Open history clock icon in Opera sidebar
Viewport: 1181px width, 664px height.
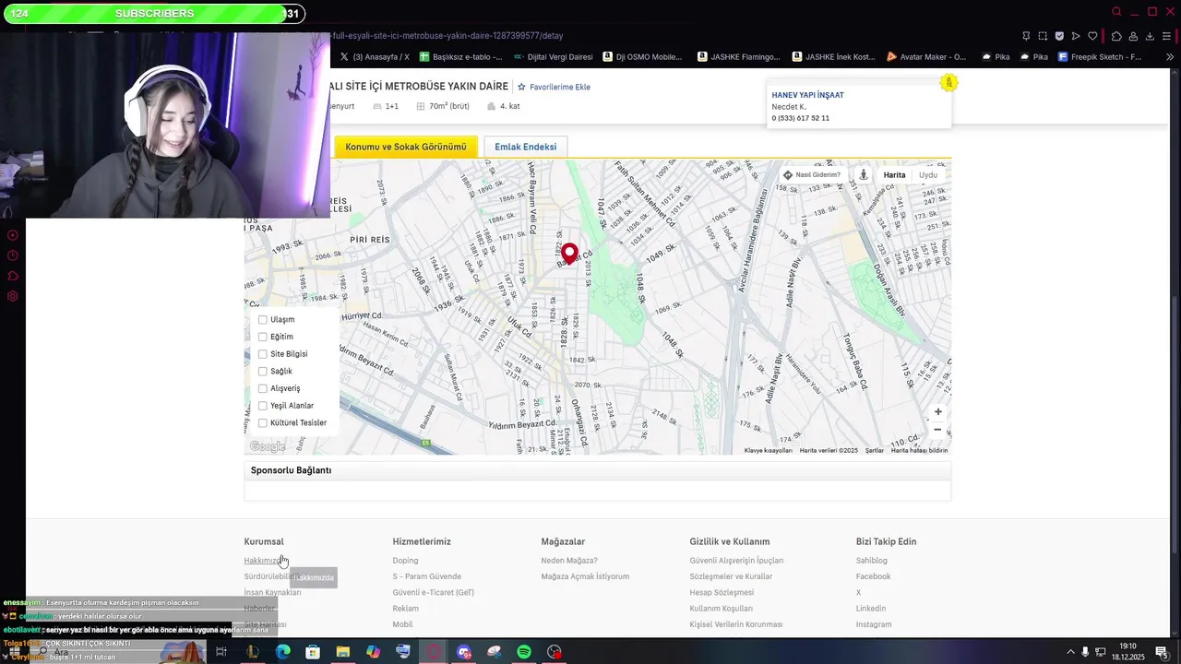click(13, 255)
